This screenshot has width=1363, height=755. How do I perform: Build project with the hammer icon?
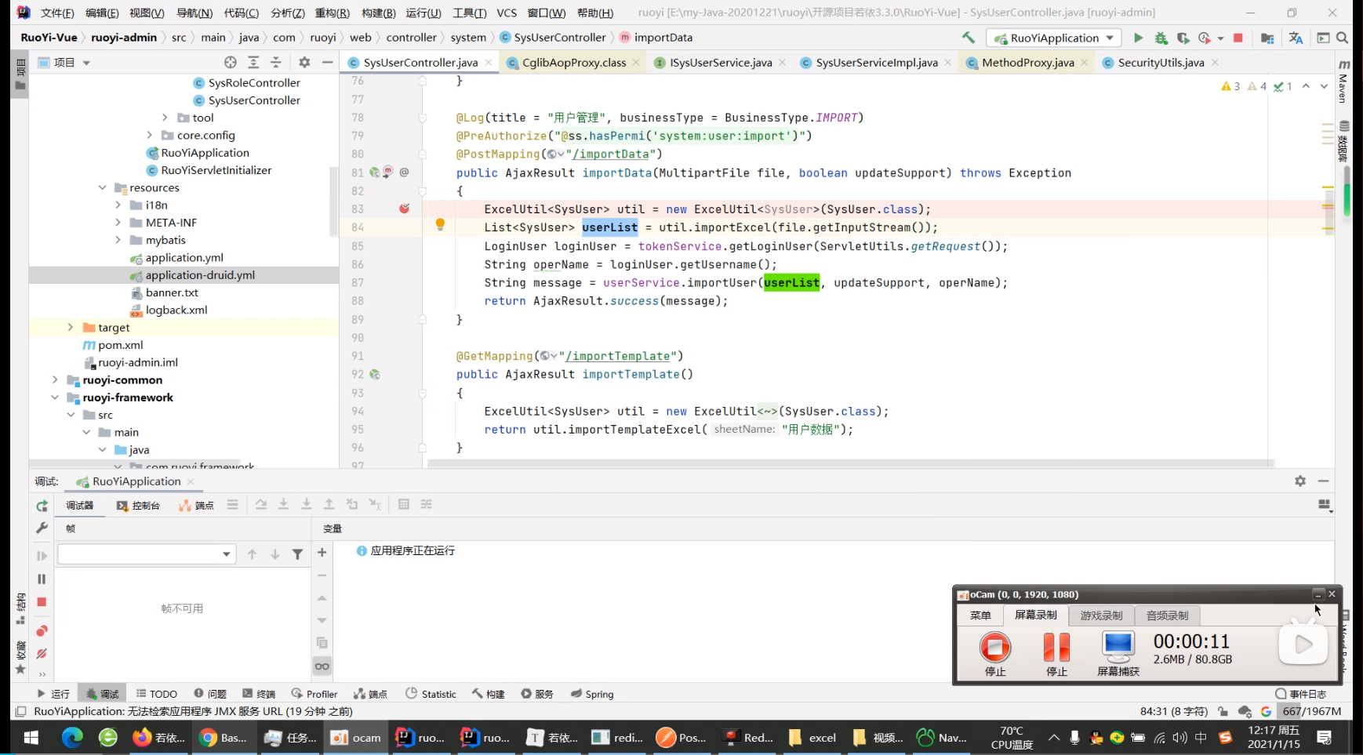[969, 38]
